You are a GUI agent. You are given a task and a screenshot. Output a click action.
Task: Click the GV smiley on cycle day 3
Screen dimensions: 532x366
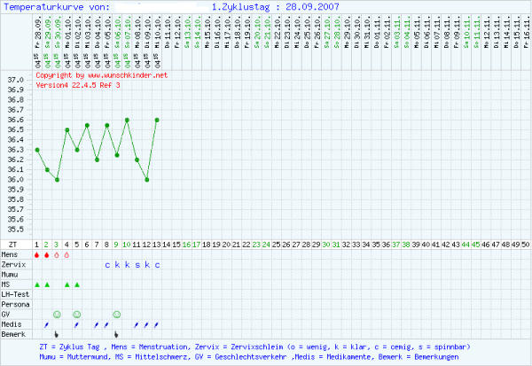coord(57,314)
